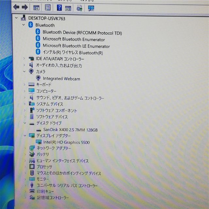
Task: Select Microsoft Bluetooth LE Enumerator entry
Action: tap(76, 46)
